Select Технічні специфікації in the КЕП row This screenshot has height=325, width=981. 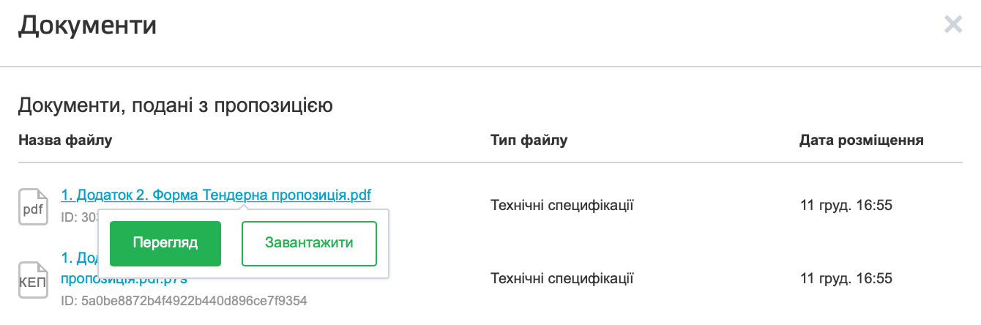pos(562,279)
